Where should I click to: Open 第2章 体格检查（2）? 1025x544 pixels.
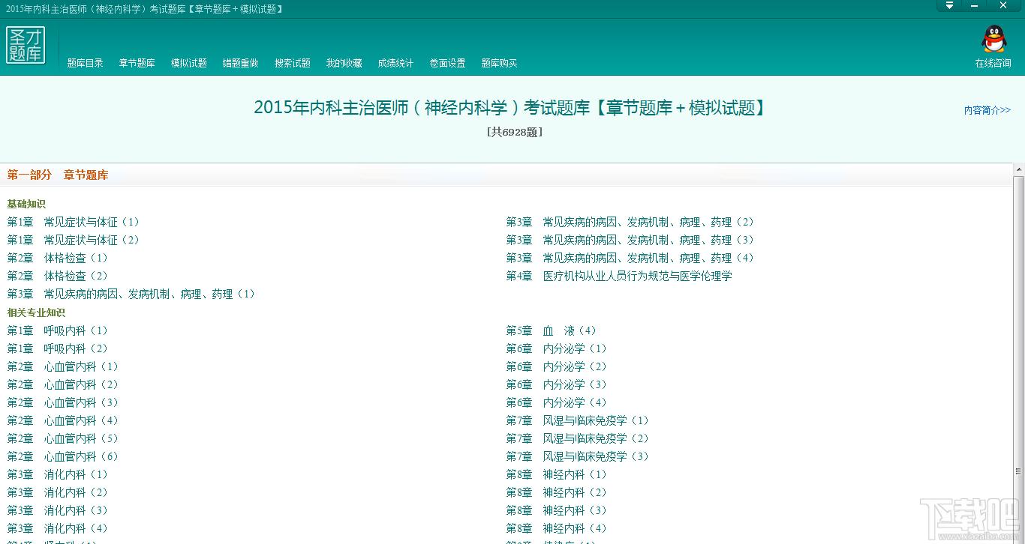click(58, 276)
